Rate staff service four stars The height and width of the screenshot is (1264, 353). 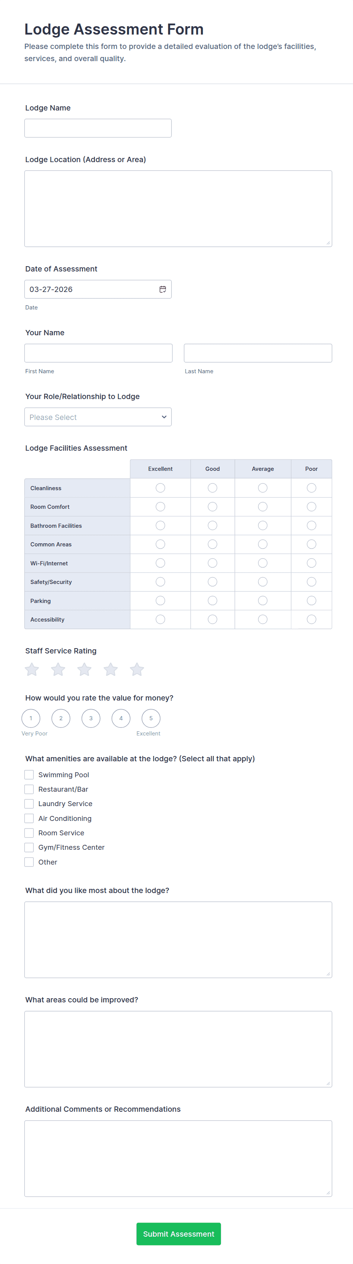coord(111,669)
